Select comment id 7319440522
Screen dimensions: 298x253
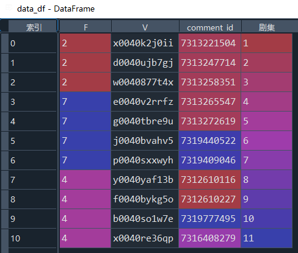tap(210, 141)
